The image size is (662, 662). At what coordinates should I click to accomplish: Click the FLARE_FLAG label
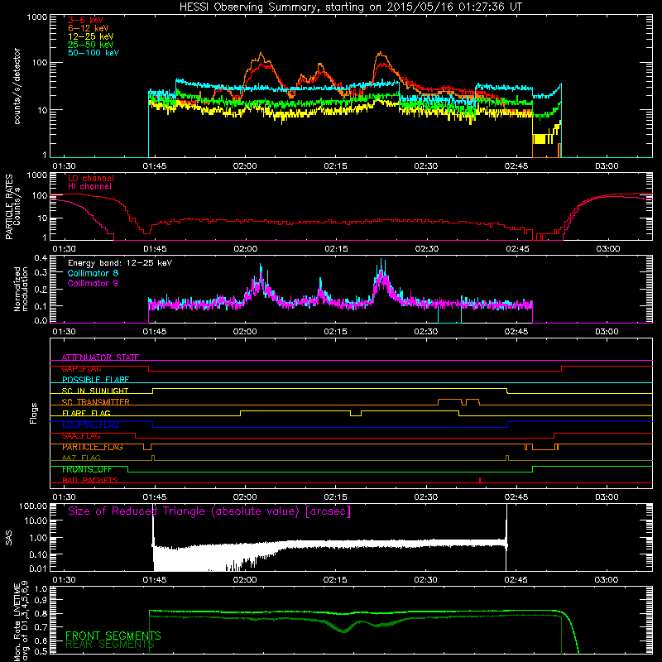(86, 413)
